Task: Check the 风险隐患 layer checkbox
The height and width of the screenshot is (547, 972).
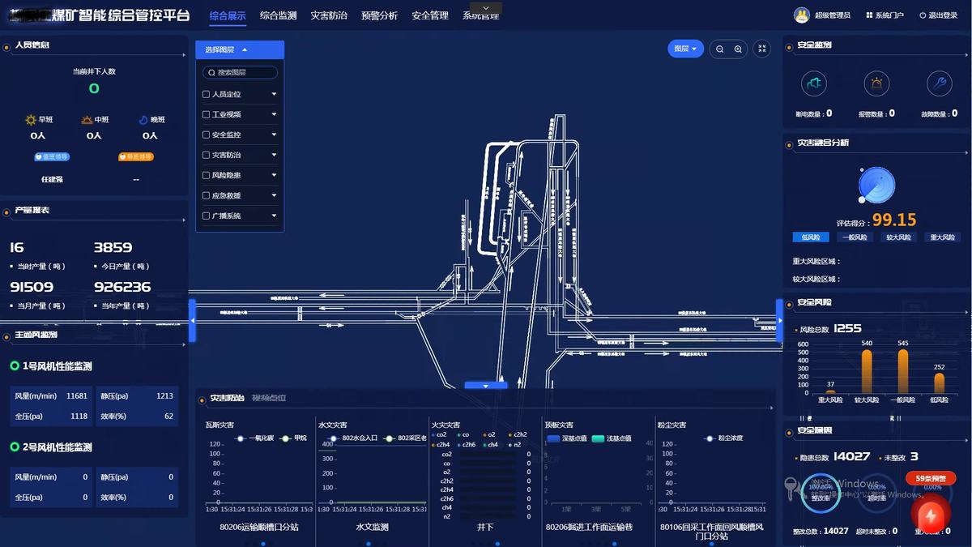Action: 206,175
